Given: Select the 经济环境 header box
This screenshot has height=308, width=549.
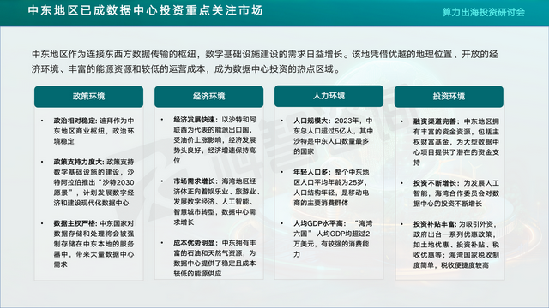Looking at the screenshot, I should [208, 97].
